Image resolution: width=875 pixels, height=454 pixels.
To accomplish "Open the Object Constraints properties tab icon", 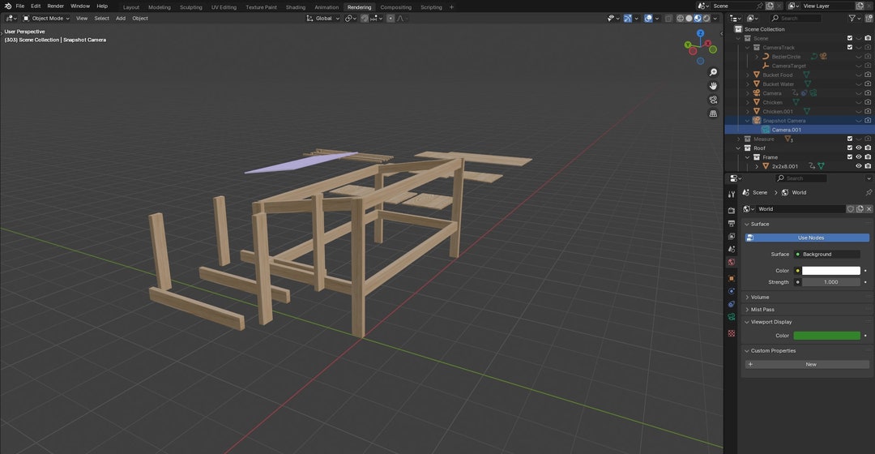I will [x=732, y=304].
